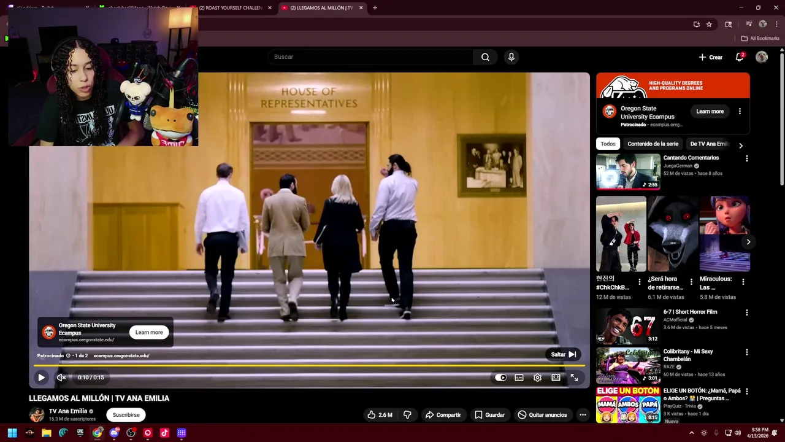Skip the ad with Saltar button

click(563, 354)
